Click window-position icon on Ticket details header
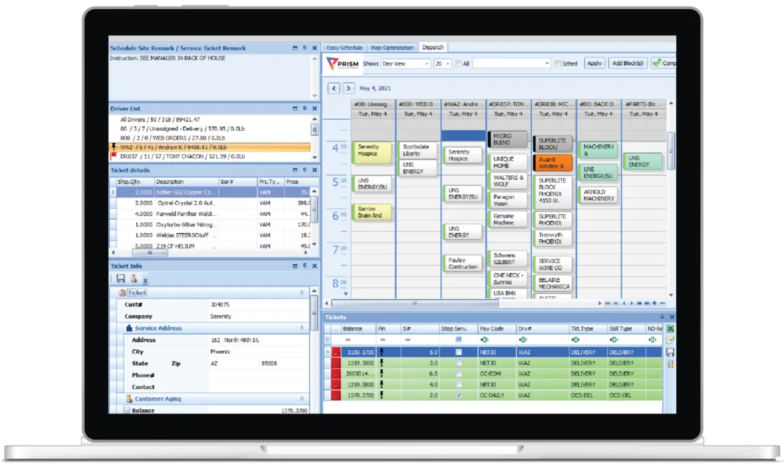Image resolution: width=784 pixels, height=465 pixels. pyautogui.click(x=295, y=170)
